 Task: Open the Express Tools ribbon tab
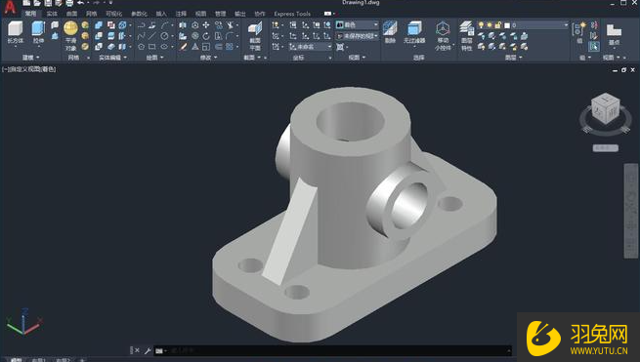(292, 14)
